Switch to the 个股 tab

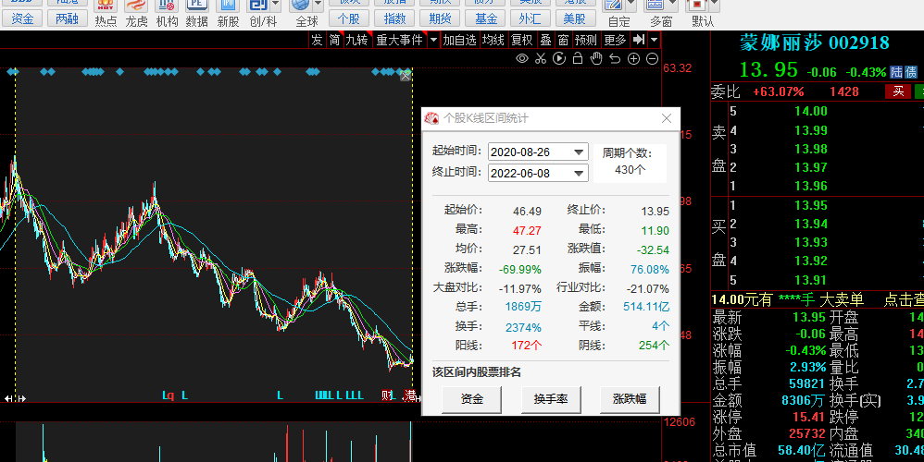click(x=349, y=18)
